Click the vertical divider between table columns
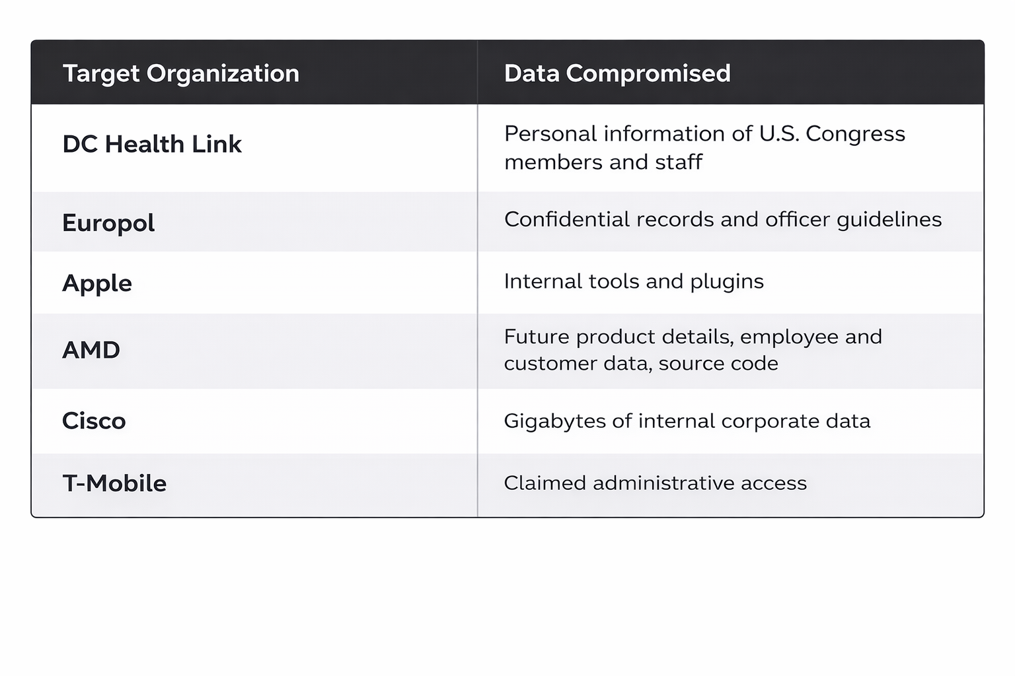The width and height of the screenshot is (1015, 676). click(x=477, y=310)
